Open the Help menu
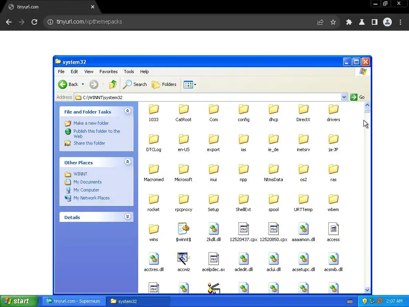The image size is (409, 307). click(x=144, y=72)
